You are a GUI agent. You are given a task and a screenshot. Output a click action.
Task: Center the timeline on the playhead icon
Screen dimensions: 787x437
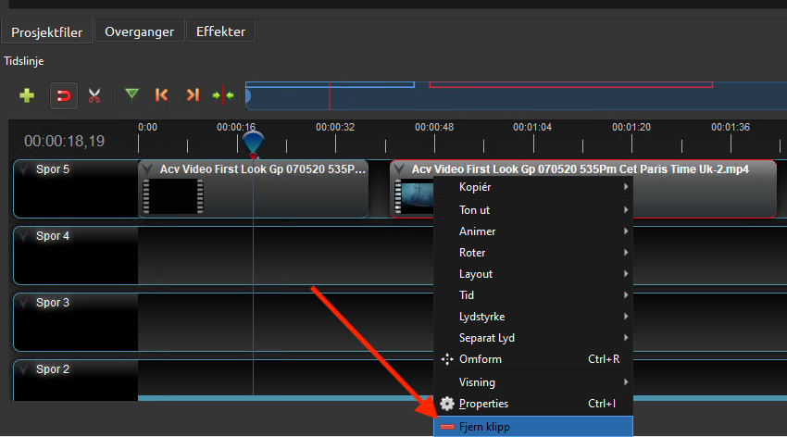click(x=222, y=94)
